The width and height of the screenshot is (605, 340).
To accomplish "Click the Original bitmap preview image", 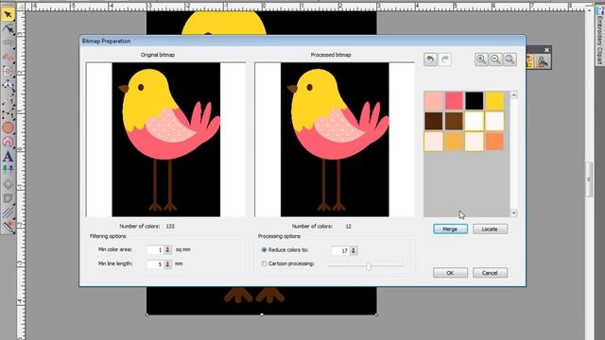I will coord(166,140).
